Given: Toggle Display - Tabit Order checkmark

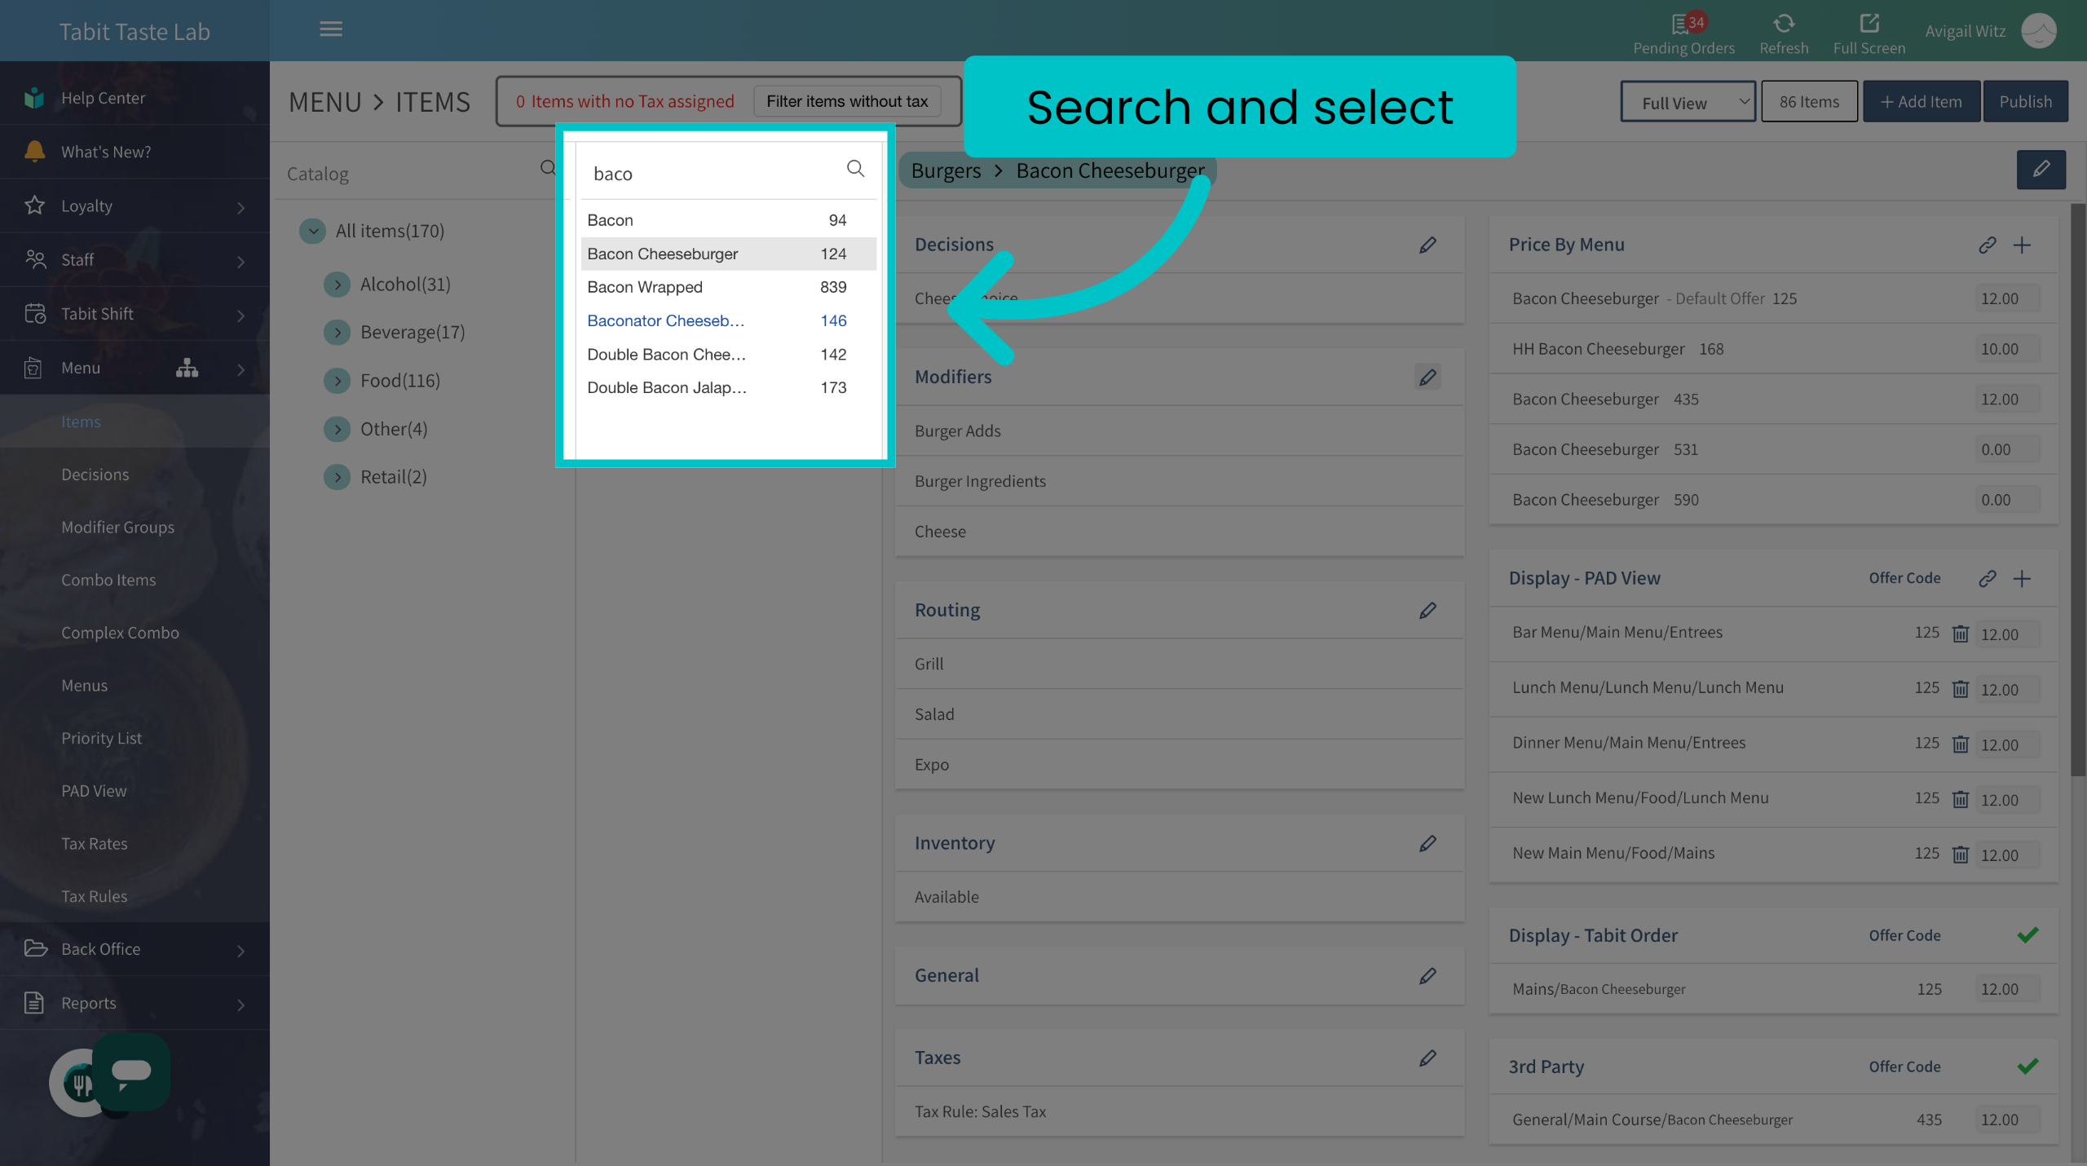Looking at the screenshot, I should tap(2027, 934).
